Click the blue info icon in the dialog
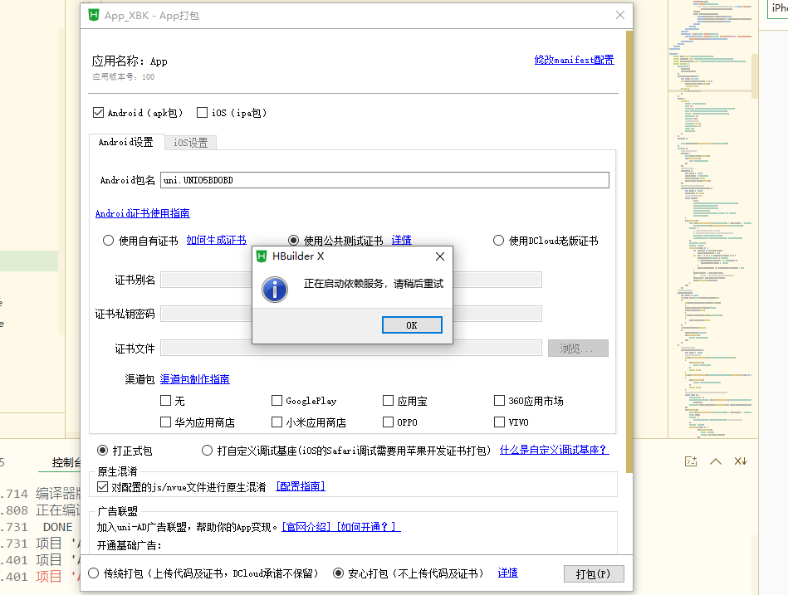The image size is (788, 595). 275,289
